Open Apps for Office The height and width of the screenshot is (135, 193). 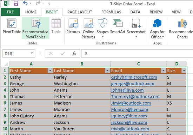(157, 28)
